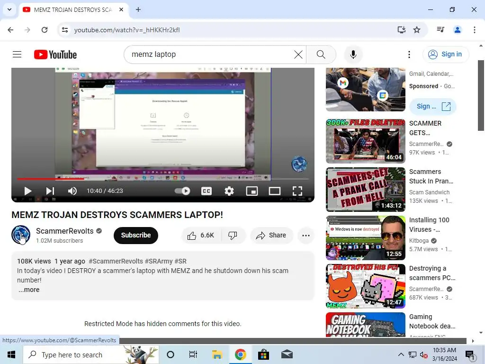This screenshot has height=364, width=485.
Task: Open 'SCAMMER GETS...' video title
Action: [x=425, y=128]
